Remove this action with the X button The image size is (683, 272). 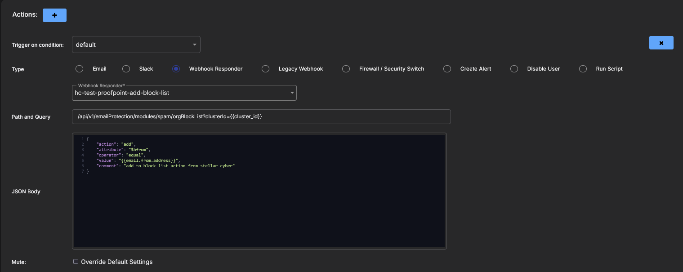point(661,43)
